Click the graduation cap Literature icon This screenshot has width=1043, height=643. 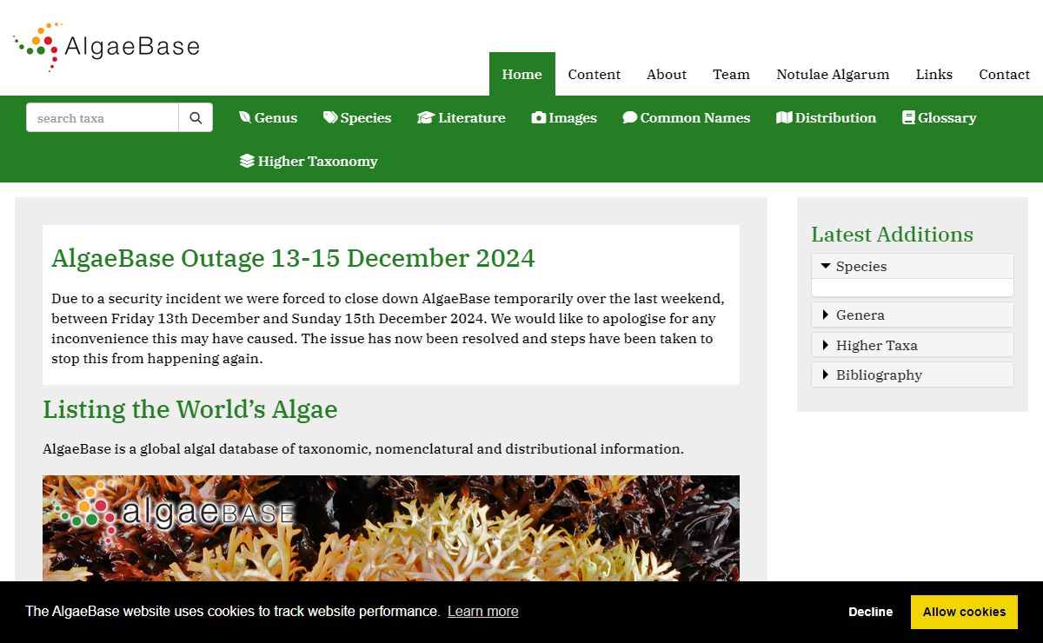(x=425, y=117)
